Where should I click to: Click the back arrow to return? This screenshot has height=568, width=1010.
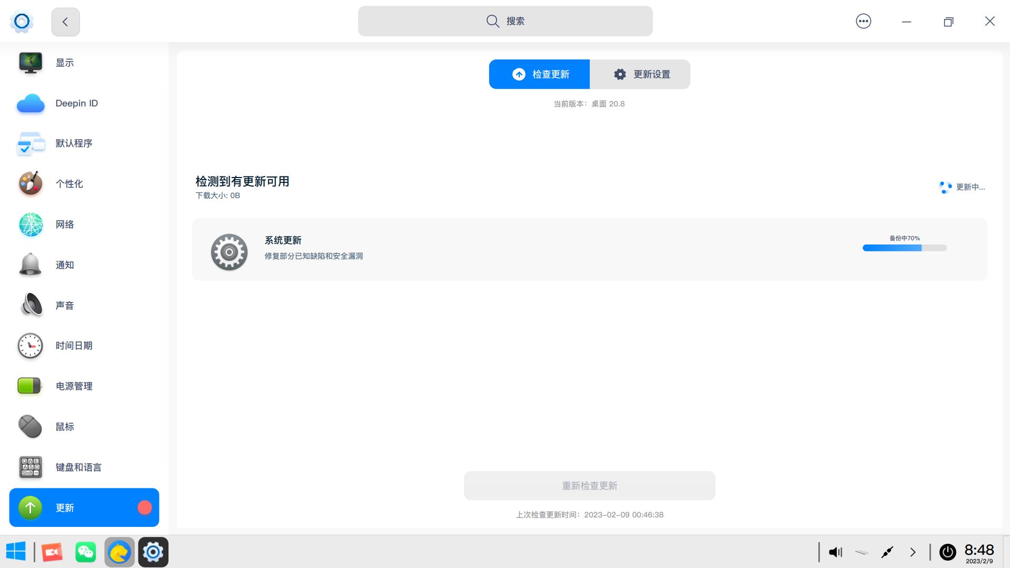point(65,22)
